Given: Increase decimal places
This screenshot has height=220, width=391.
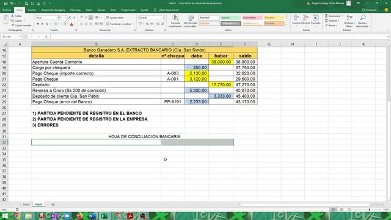Looking at the screenshot, I should pyautogui.click(x=158, y=24).
